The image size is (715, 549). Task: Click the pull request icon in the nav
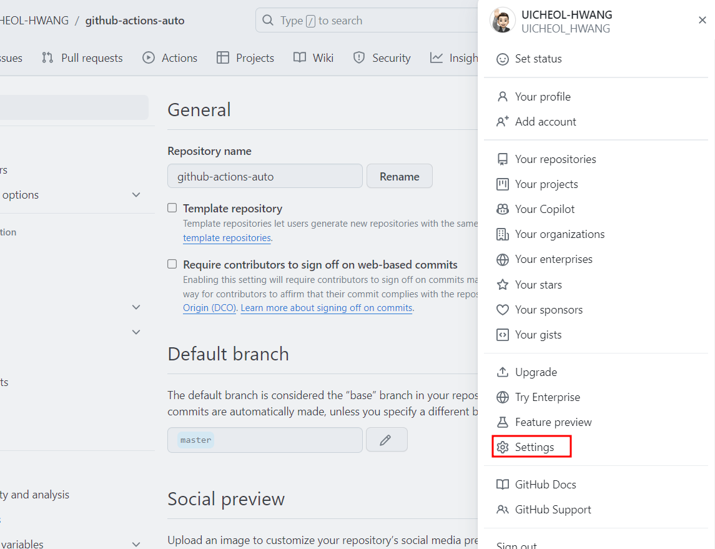47,57
